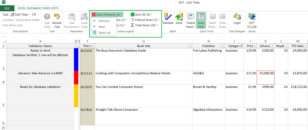The width and height of the screenshot is (308, 130).
Task: Choose Select all in the dropdown menu
Action: pyautogui.click(x=104, y=33)
